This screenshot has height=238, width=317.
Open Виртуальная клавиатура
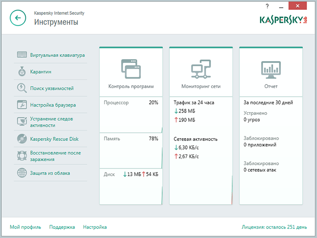pos(58,55)
